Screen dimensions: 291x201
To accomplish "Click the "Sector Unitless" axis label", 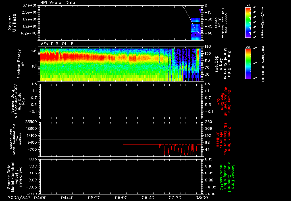I will [12, 22].
